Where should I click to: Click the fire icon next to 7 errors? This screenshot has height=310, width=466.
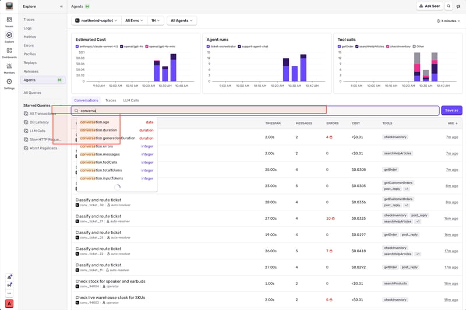coord(331,251)
